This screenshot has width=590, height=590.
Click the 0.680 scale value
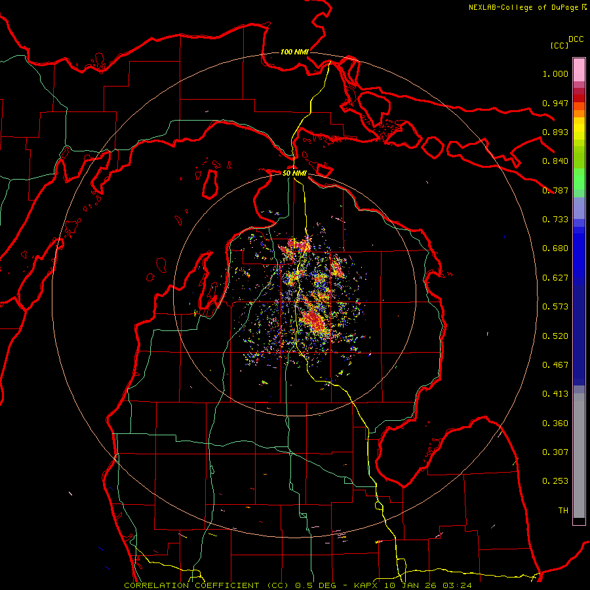tap(555, 248)
